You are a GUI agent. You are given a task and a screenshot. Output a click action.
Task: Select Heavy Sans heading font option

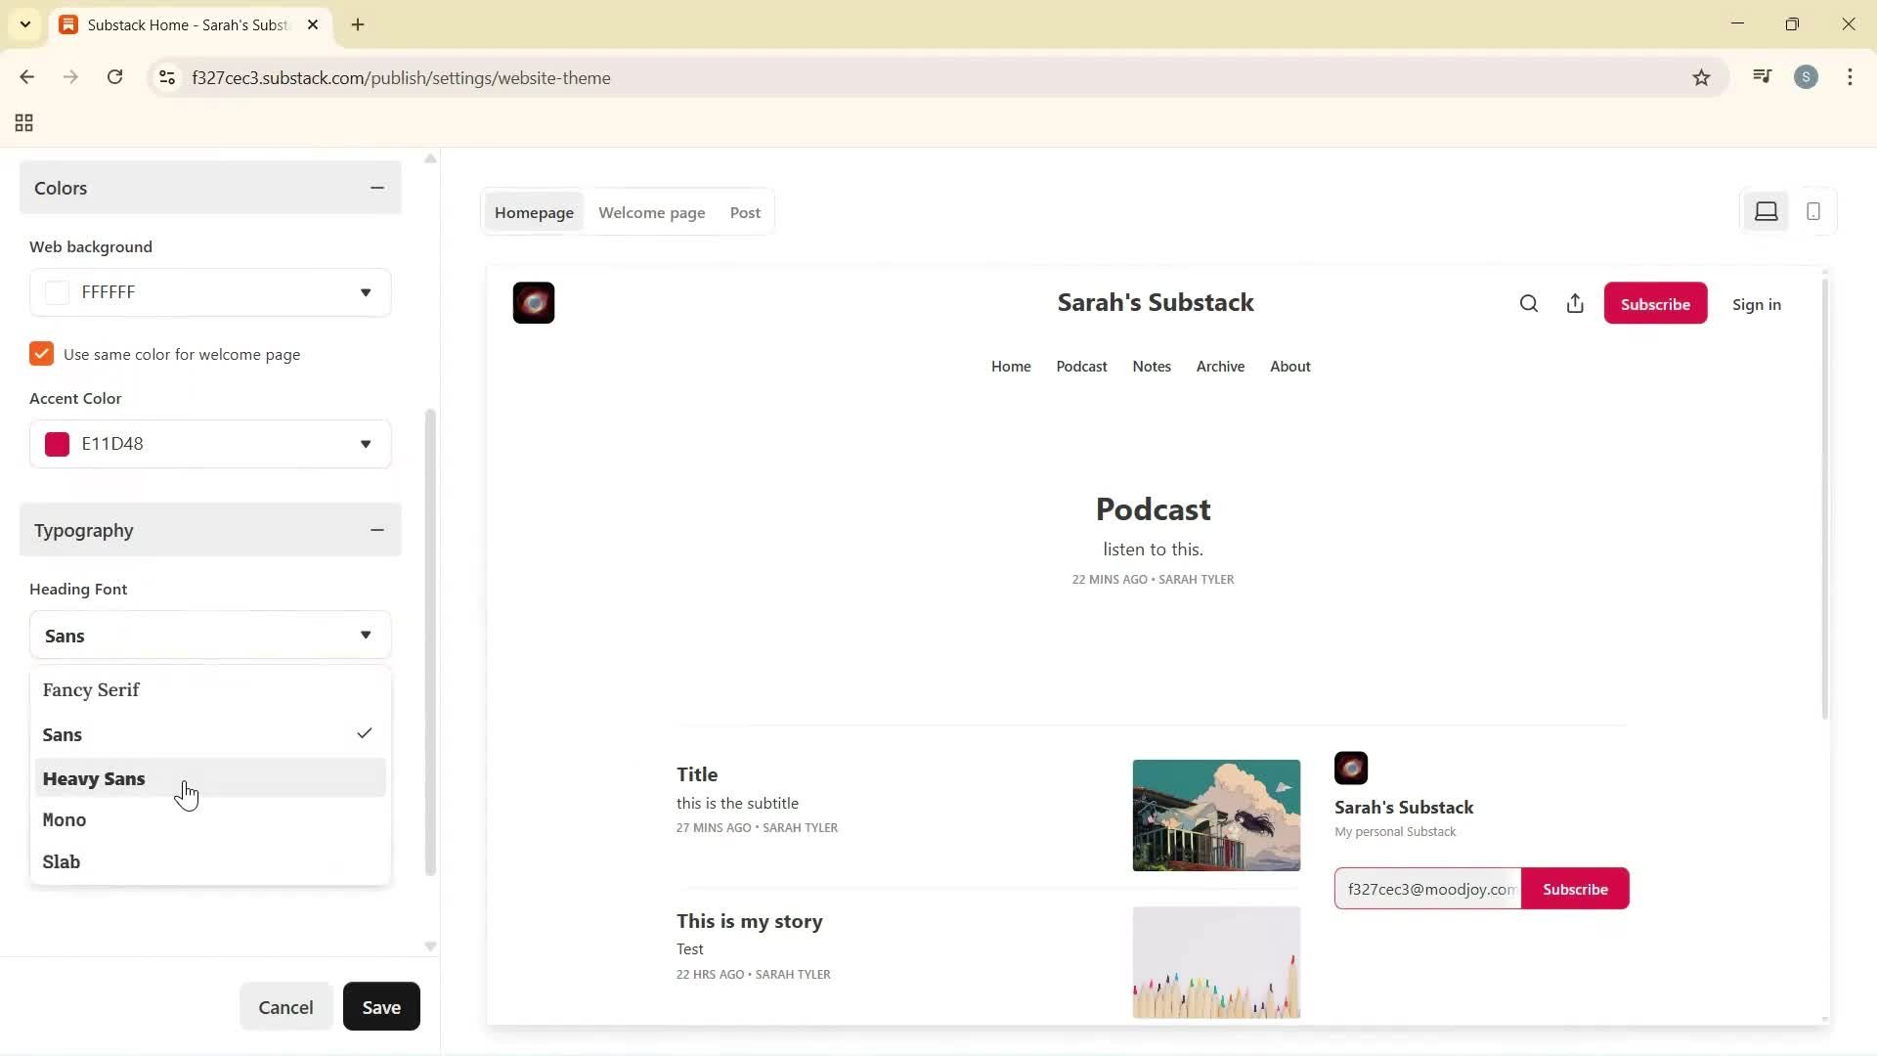pyautogui.click(x=94, y=779)
